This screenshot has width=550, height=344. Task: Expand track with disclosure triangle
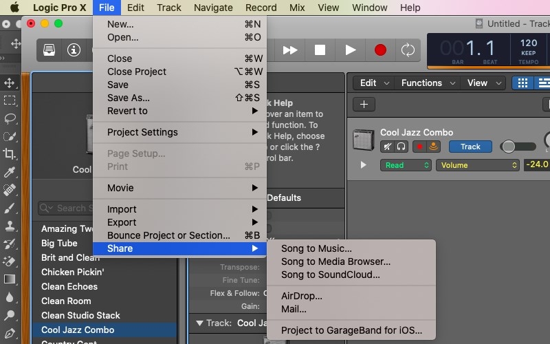(364, 165)
